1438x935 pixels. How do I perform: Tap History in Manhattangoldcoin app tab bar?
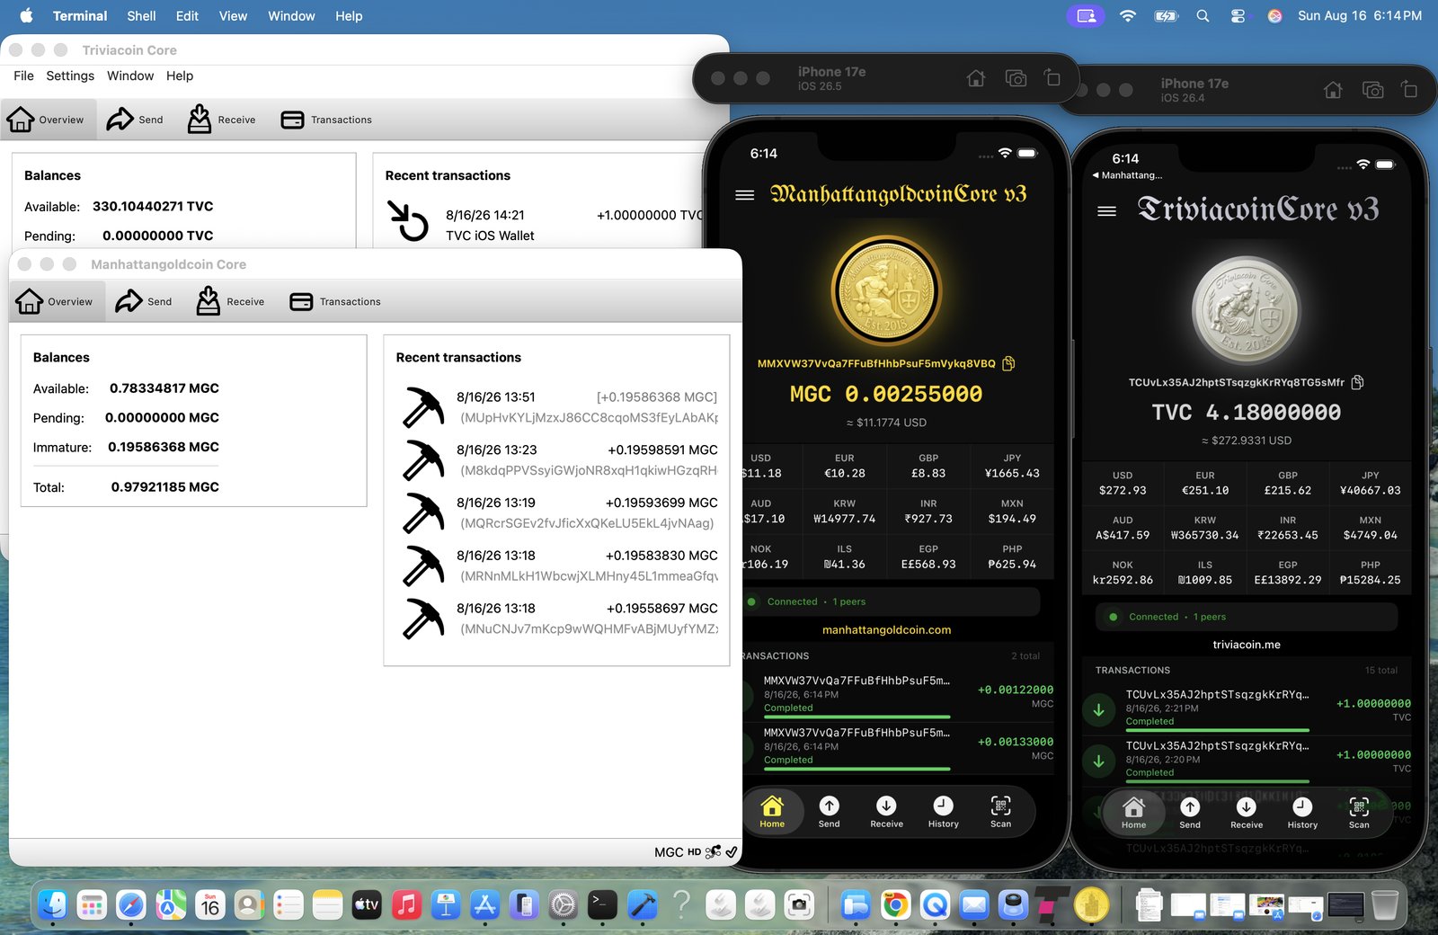tap(944, 812)
